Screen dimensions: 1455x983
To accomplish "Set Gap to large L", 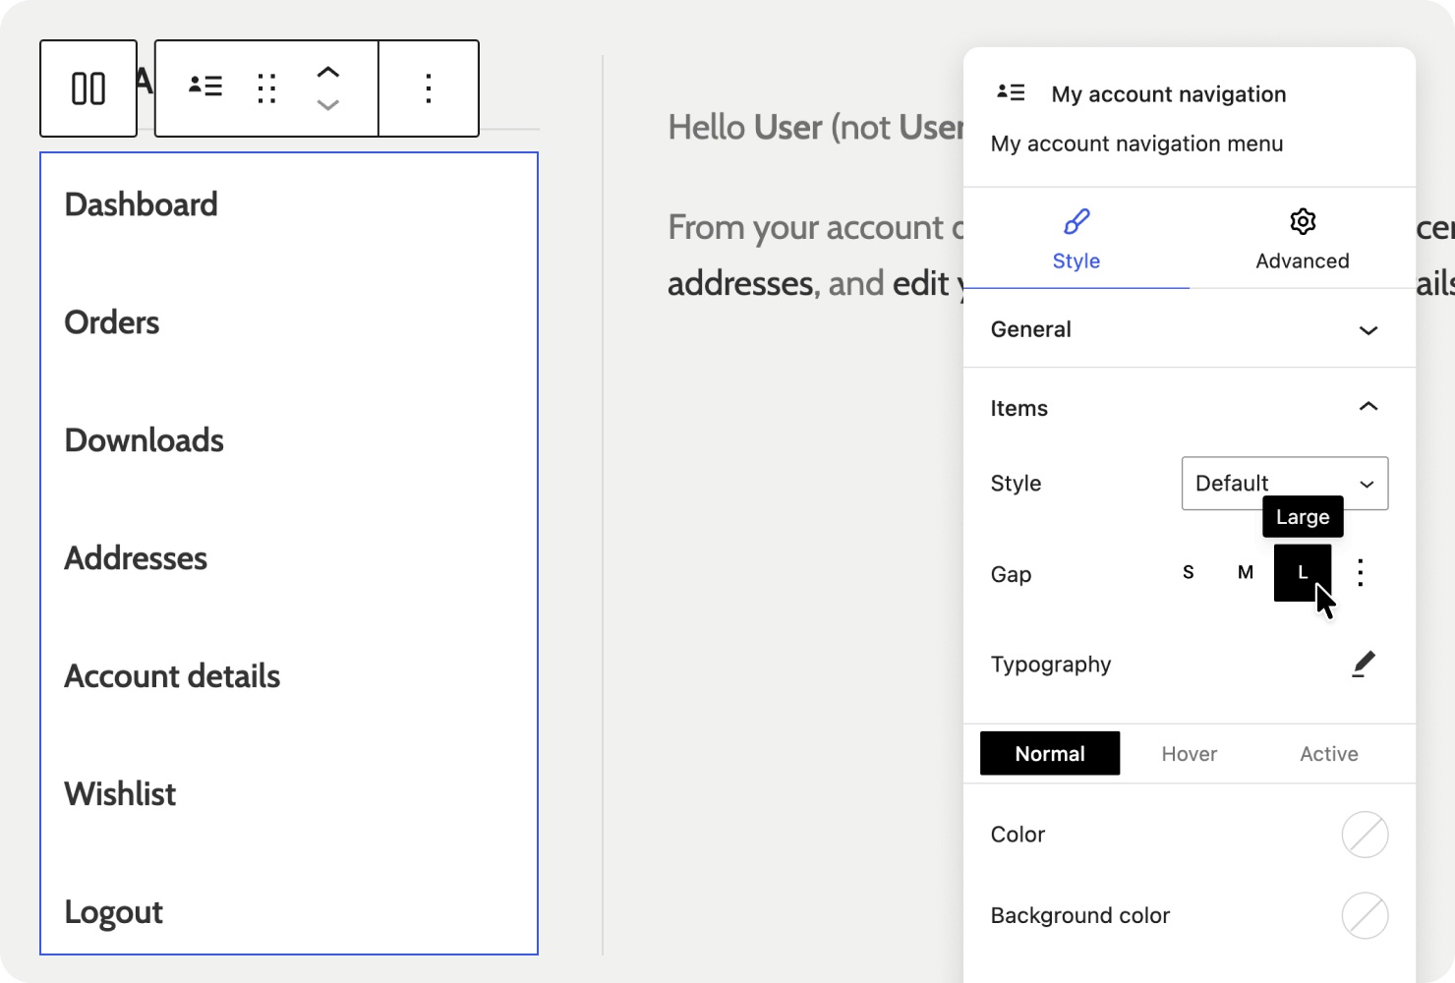I will tap(1303, 573).
